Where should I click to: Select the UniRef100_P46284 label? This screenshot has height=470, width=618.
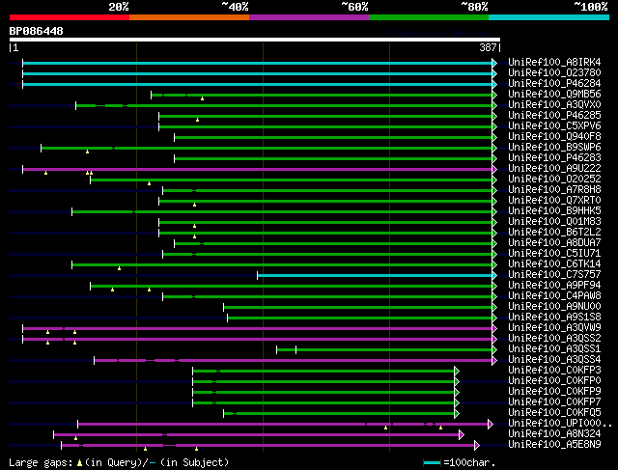point(554,84)
